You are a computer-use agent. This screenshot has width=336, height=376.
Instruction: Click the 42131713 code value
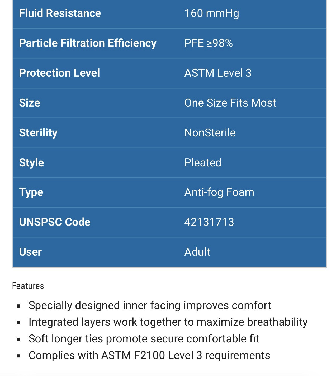click(209, 222)
